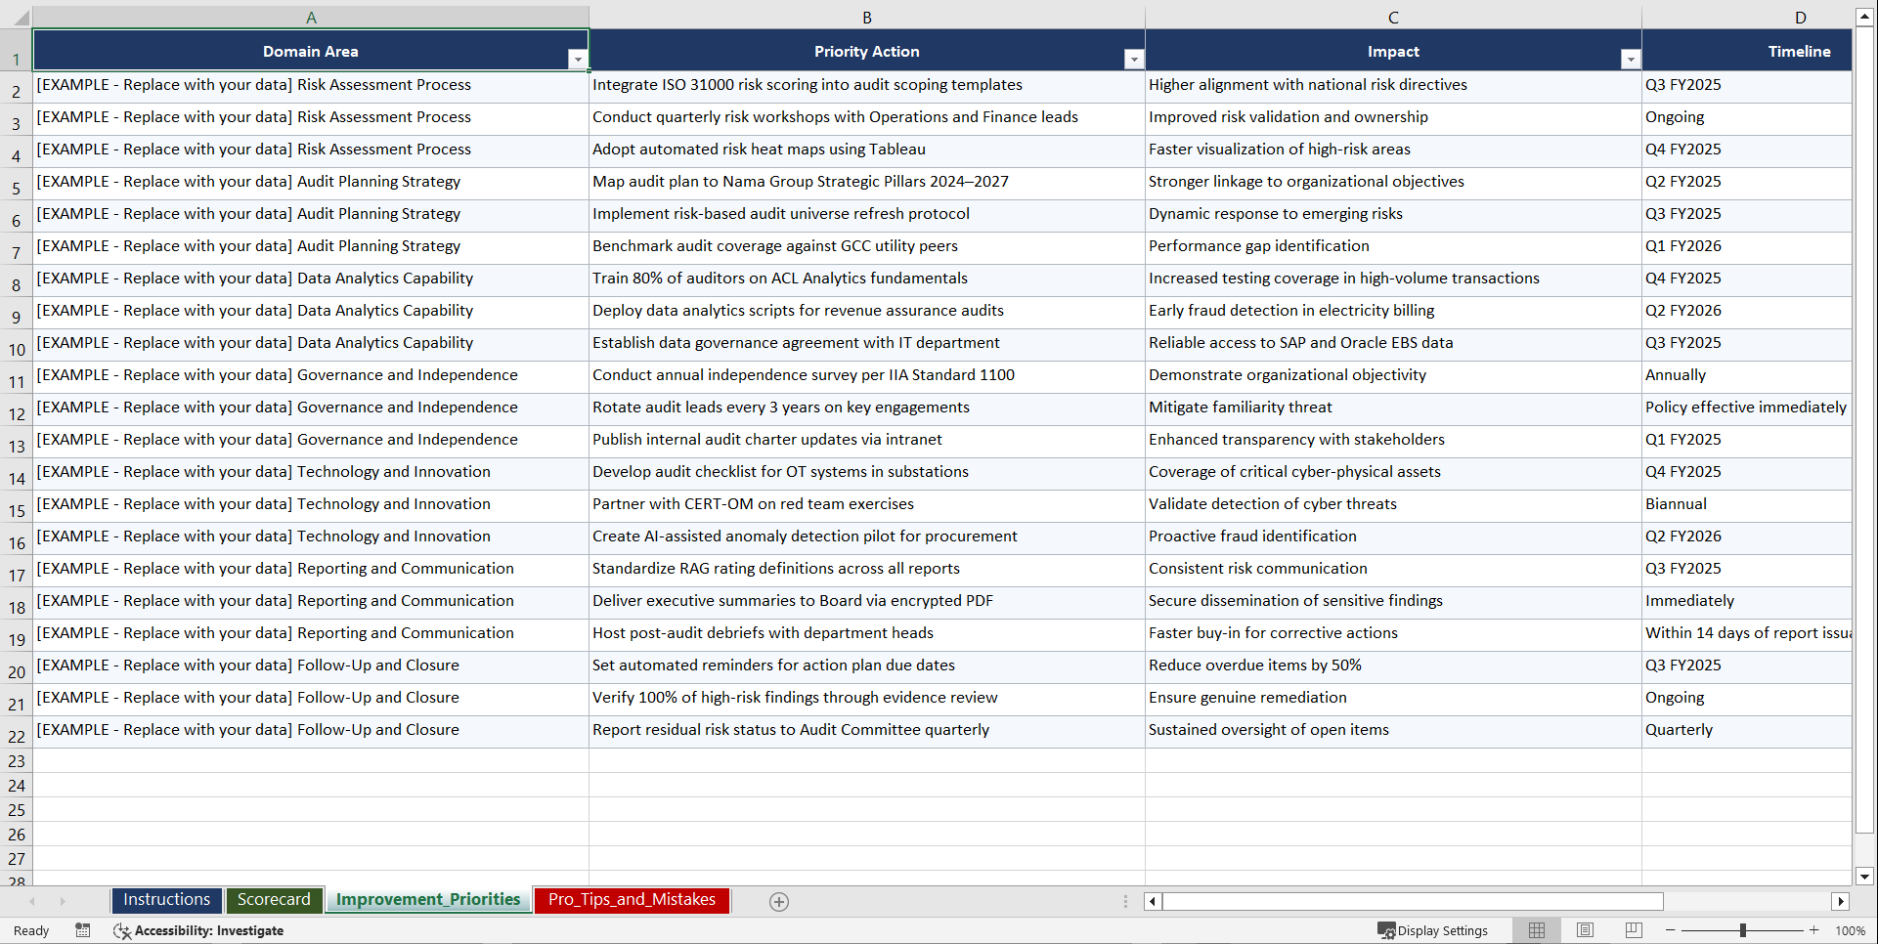
Task: Zoom out with the minus icon
Action: 1670,930
